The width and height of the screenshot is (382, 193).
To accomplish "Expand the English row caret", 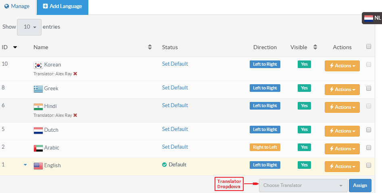I will click(x=25, y=165).
